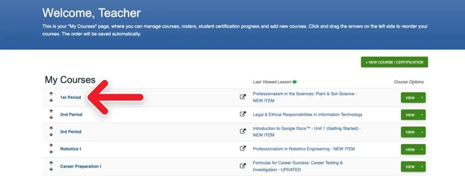465x176 pixels.
Task: Open Introduction to Google Docs Unit 1 lesson
Action: pos(306,131)
